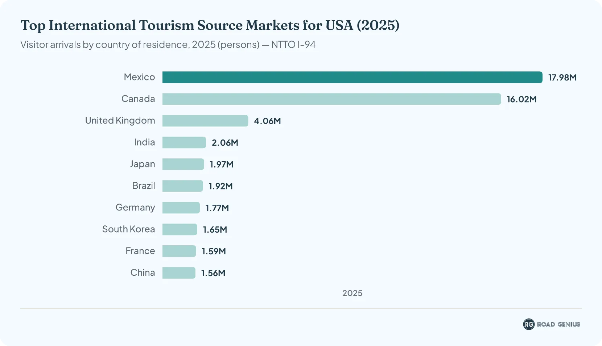Click the Canada bar in the chart
The height and width of the screenshot is (346, 602).
[332, 99]
